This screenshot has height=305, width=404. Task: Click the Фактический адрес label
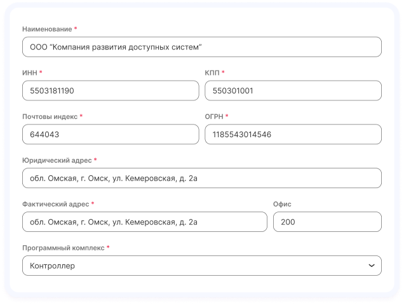click(55, 204)
